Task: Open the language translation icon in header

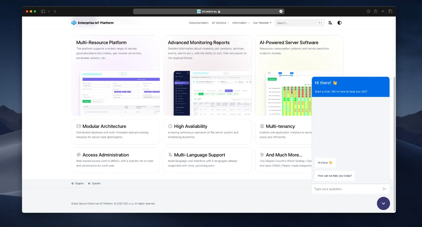Action: click(x=330, y=23)
